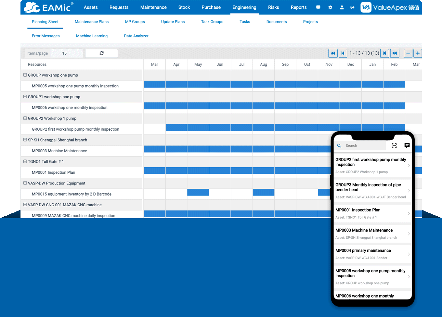Zoom out the timeline with the minus button
Screen dimensions: 442x317
408,53
